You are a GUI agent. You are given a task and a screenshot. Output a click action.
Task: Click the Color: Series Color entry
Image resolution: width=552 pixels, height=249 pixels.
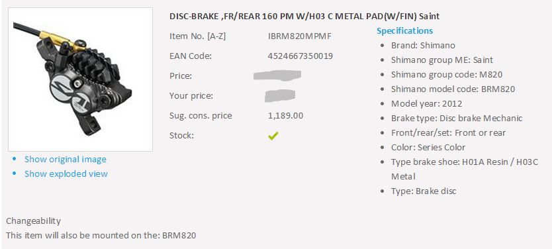tap(428, 147)
